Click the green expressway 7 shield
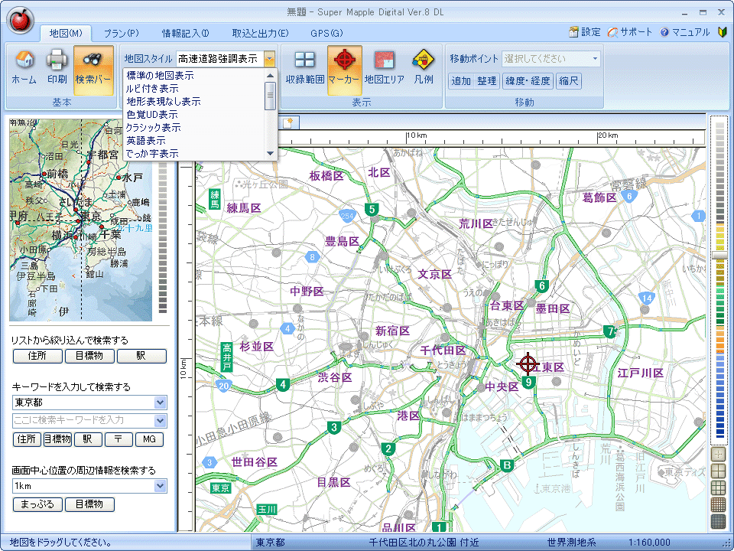This screenshot has height=551, width=734. 610,331
